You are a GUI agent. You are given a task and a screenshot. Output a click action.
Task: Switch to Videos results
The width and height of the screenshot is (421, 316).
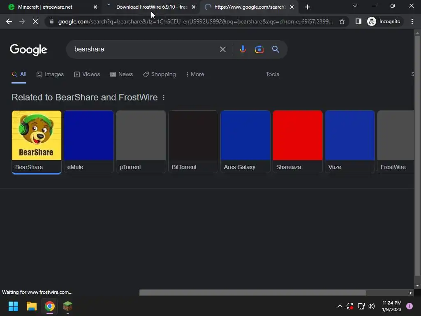click(x=87, y=74)
